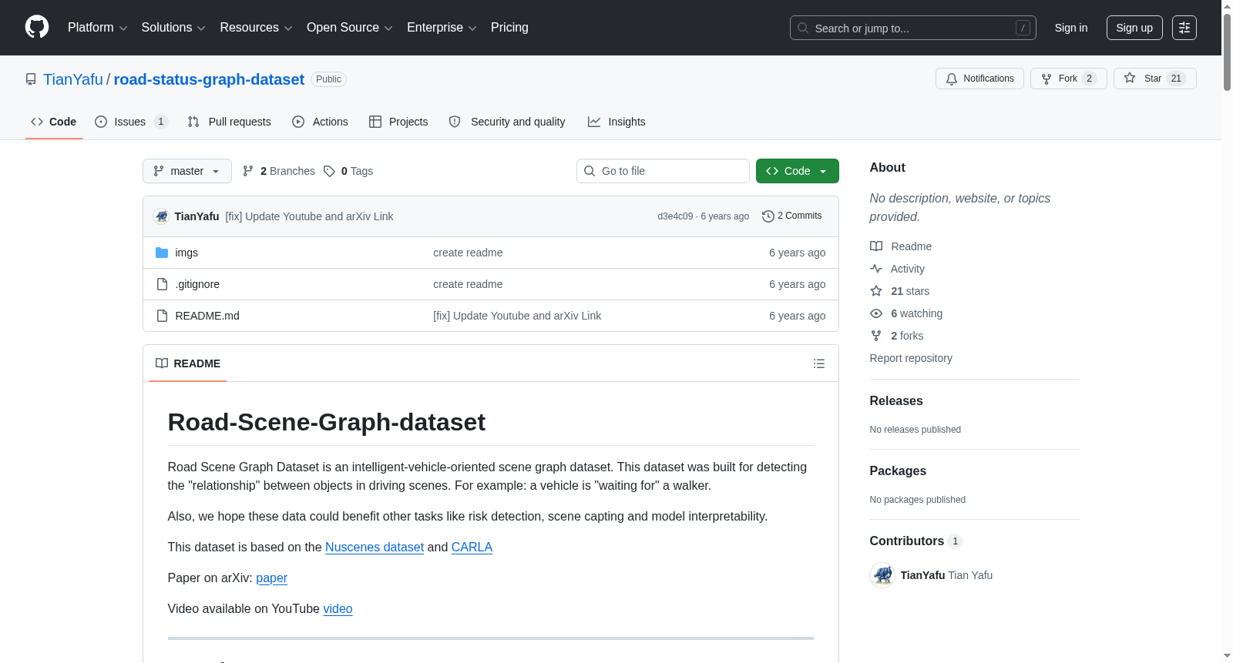Click the Star button
Screen dimensions: 1233x663
click(x=1155, y=79)
